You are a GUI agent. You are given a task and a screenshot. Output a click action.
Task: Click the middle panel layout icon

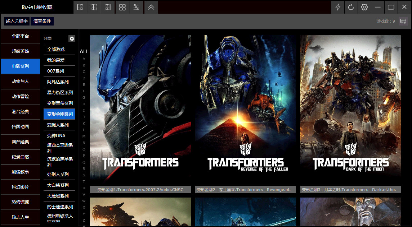coord(94,7)
